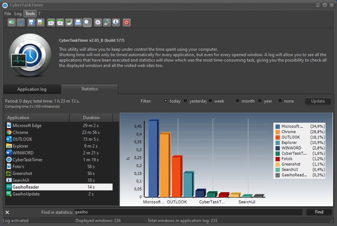337x226 pixels.
Task: Click the CyberTaskTimer clock row icon
Action: click(x=9, y=159)
